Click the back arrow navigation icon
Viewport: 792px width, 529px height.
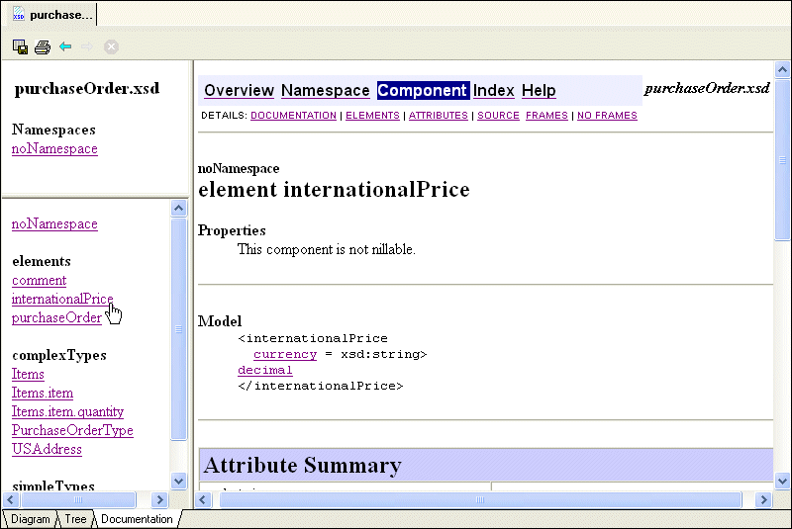65,46
